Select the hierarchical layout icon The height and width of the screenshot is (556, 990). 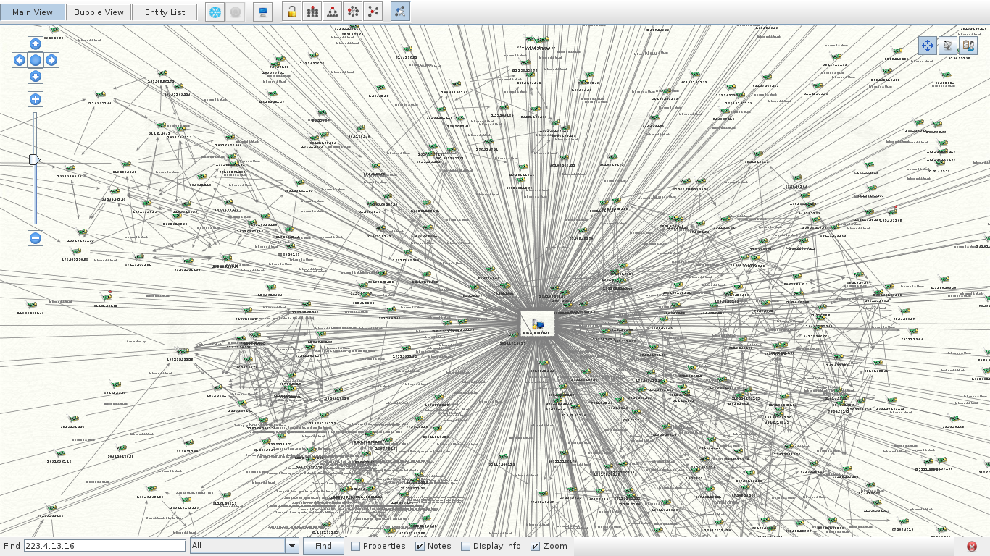332,12
